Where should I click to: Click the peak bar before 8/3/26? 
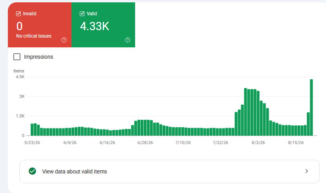245,112
